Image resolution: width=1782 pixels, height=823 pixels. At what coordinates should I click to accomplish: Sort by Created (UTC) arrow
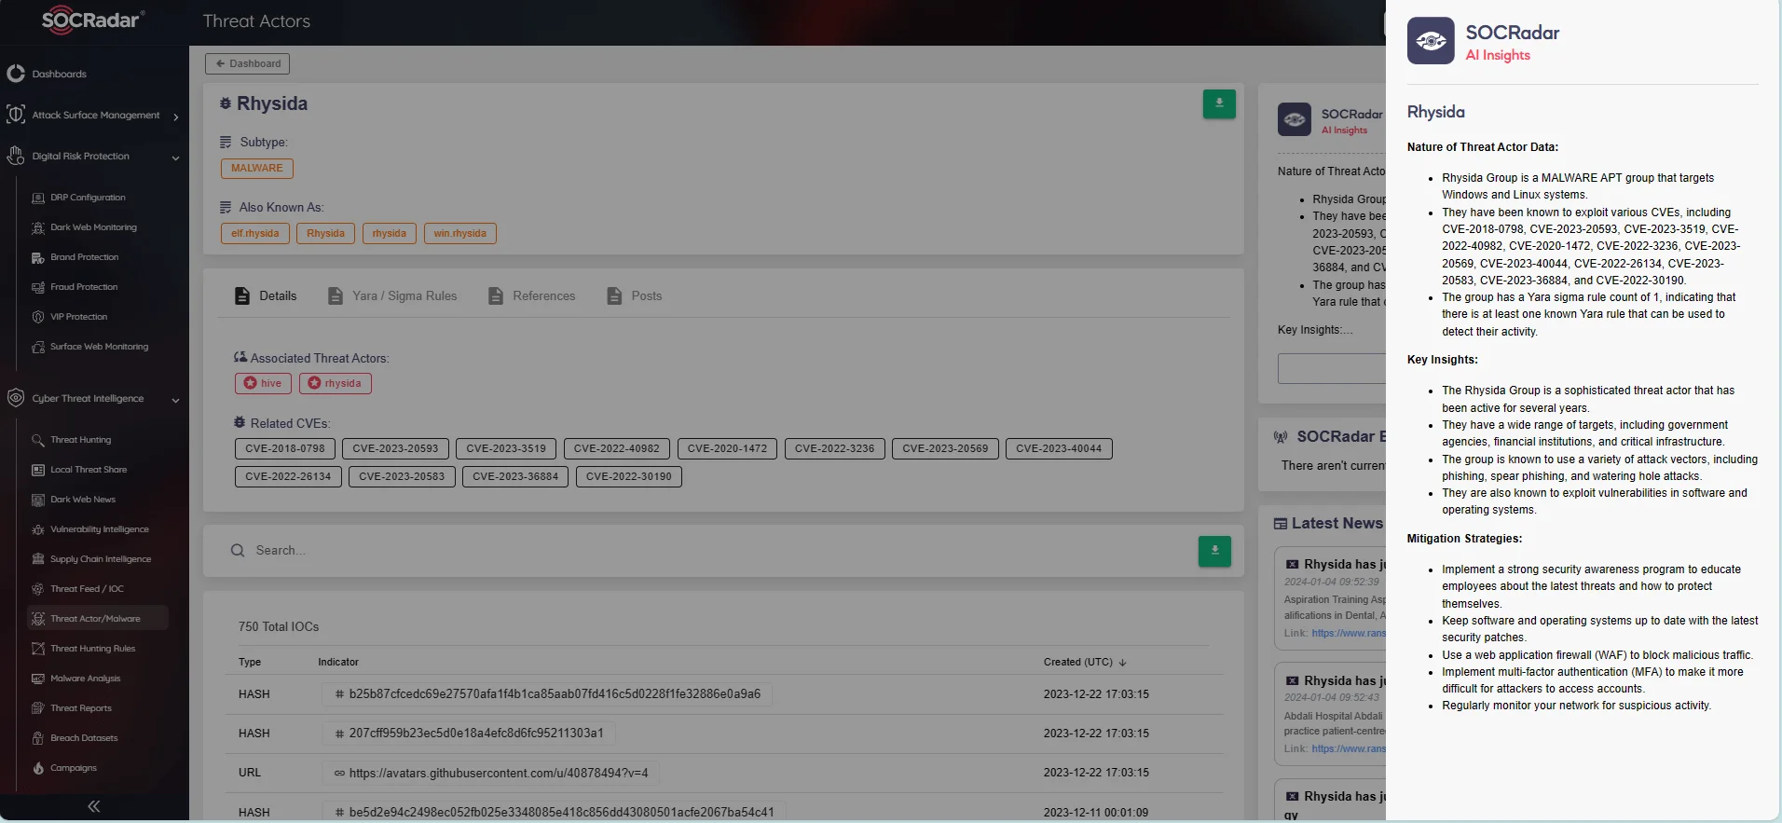click(1122, 662)
